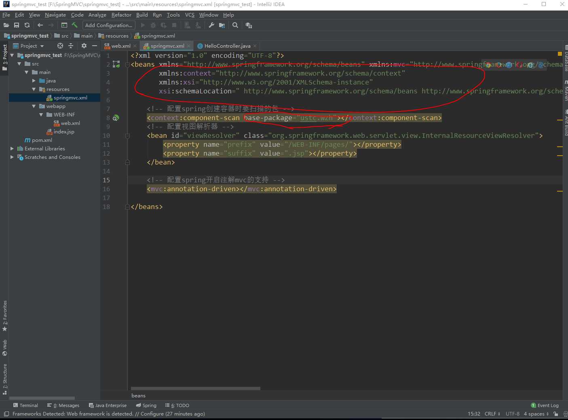
Task: Open the Navigate menu
Action: click(x=55, y=15)
